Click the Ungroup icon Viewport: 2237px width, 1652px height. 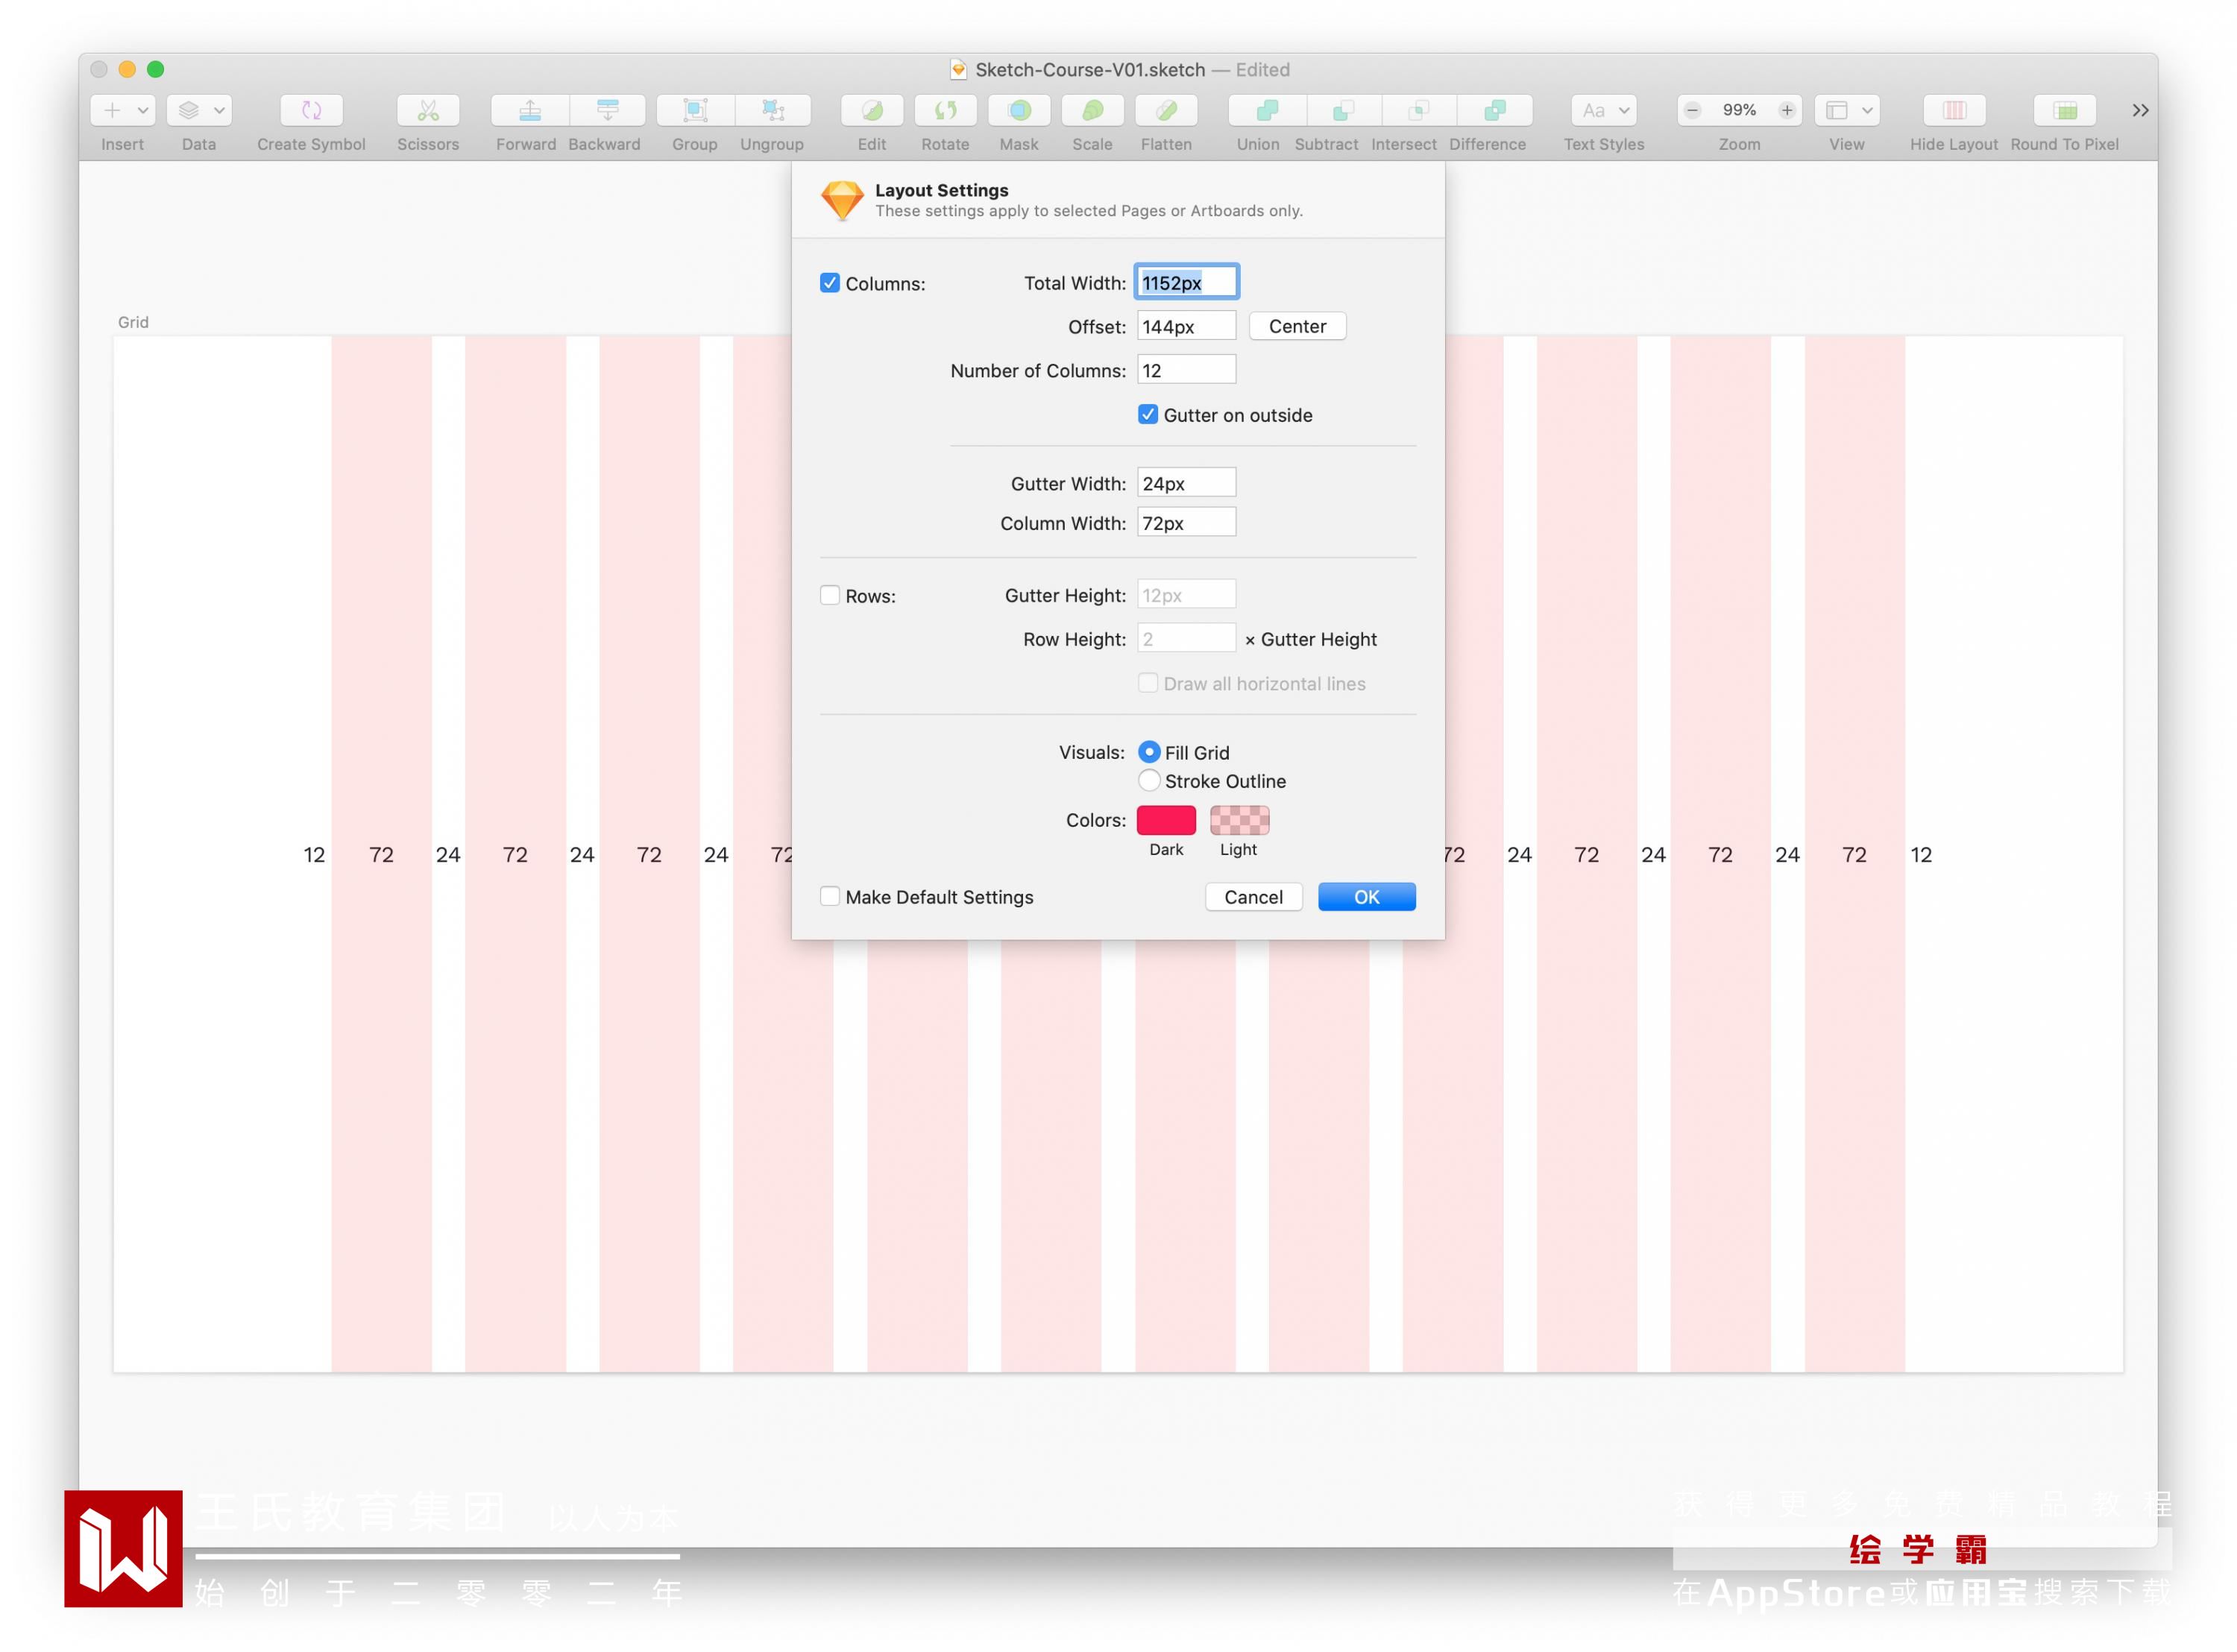pyautogui.click(x=772, y=110)
